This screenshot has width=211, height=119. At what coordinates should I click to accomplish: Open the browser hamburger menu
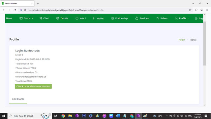[207, 10]
